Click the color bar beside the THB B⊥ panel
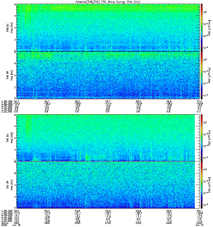Viewport: 213px width, 227px height. coord(202,28)
